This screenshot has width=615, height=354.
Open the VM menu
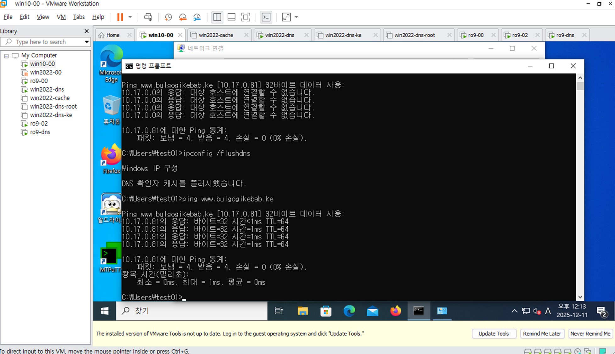click(61, 17)
